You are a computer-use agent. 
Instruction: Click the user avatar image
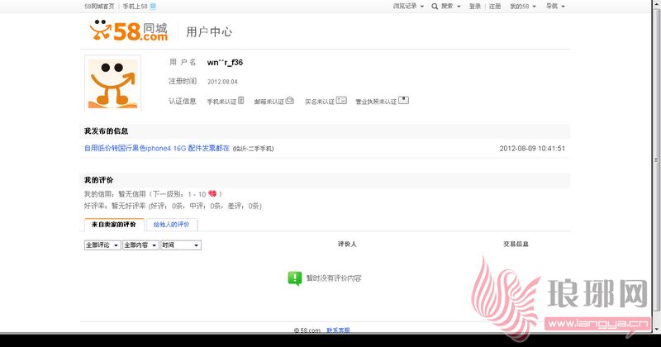[x=116, y=83]
